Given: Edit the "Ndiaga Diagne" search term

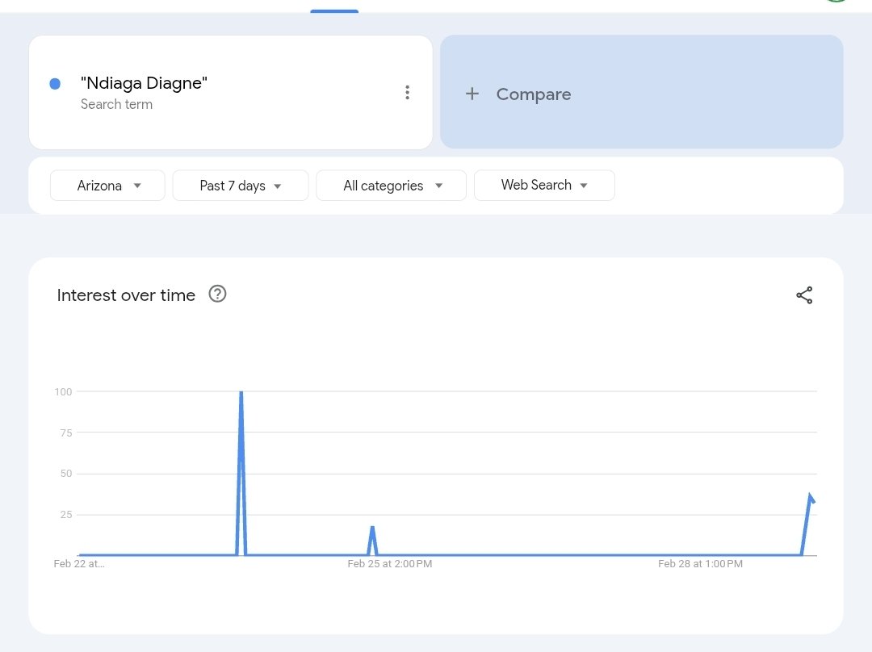Looking at the screenshot, I should pyautogui.click(x=144, y=83).
